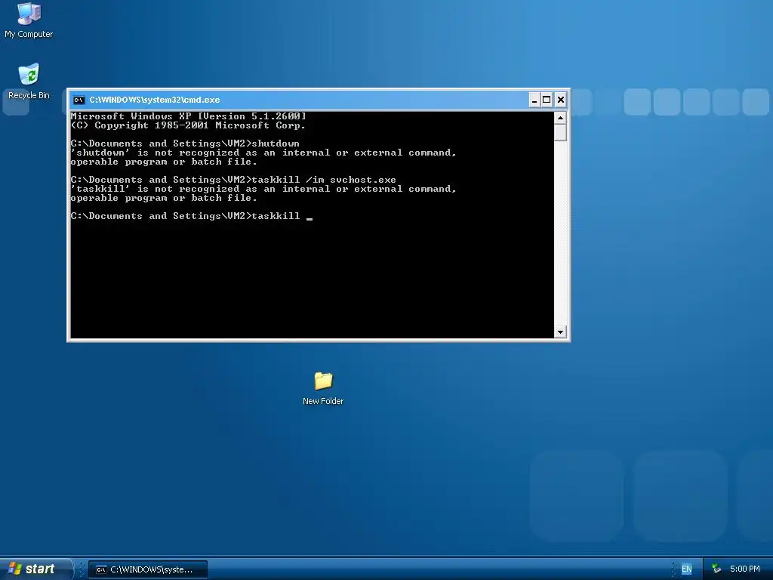This screenshot has height=580, width=773.
Task: Click the 'Microsoft Windows XP [Version 5.1.2600]' line
Action: [188, 116]
